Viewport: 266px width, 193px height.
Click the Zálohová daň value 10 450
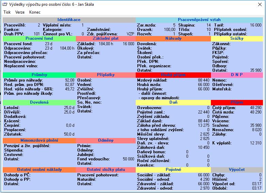point(203,147)
